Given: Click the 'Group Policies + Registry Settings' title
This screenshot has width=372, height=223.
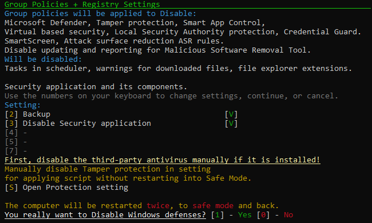Looking at the screenshot, I should 82,4.
